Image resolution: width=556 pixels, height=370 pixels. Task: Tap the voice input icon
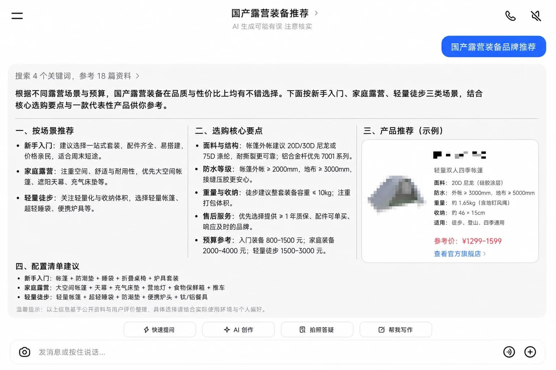[509, 352]
